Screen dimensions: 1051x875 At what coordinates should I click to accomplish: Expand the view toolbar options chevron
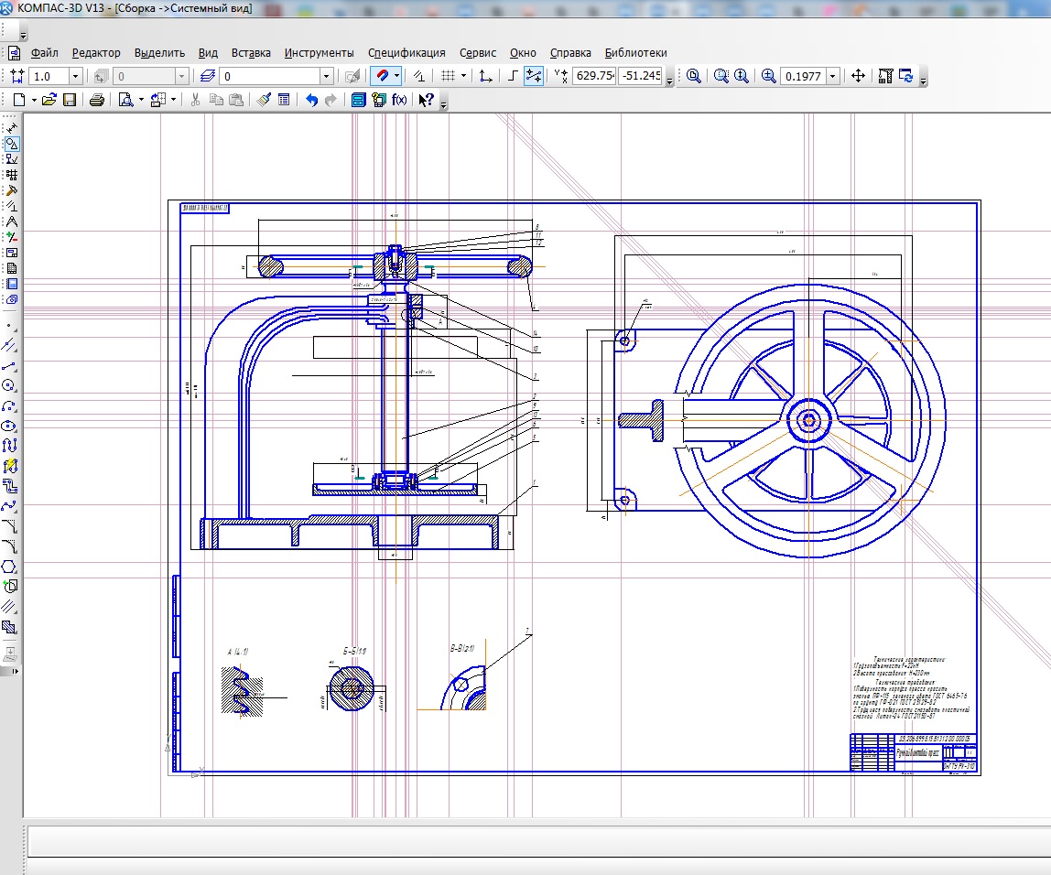tap(923, 81)
